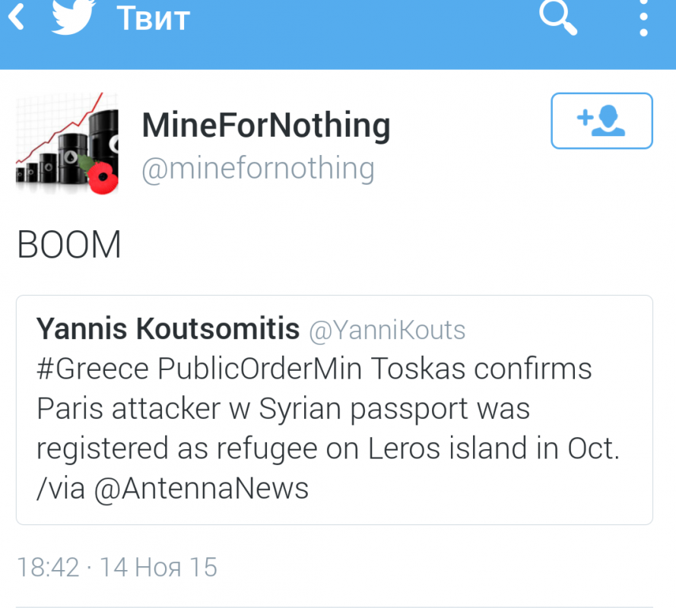Follow MineForNothing with the add-user button
The height and width of the screenshot is (608, 676).
click(x=601, y=120)
